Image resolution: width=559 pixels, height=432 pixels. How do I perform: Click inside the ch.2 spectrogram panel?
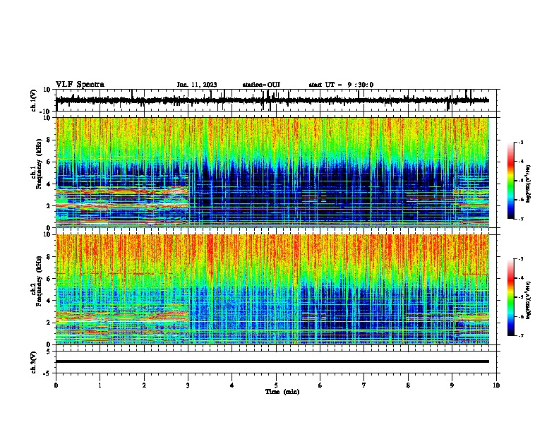tap(272, 289)
